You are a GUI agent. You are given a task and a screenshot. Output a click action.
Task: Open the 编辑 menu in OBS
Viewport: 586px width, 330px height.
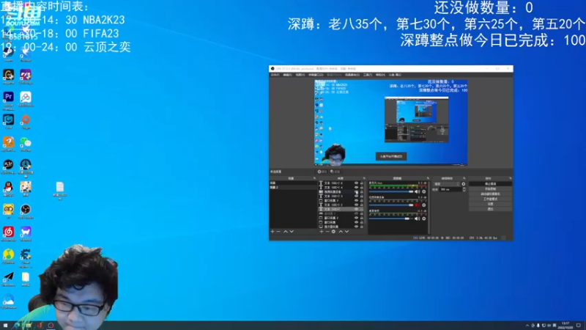coord(287,75)
